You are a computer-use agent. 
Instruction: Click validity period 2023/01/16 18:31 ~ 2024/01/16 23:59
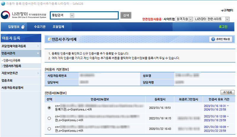(x=216, y=108)
